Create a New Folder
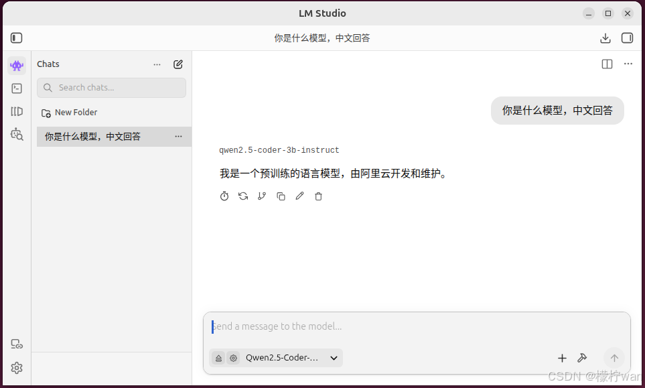The image size is (645, 388). tap(70, 113)
